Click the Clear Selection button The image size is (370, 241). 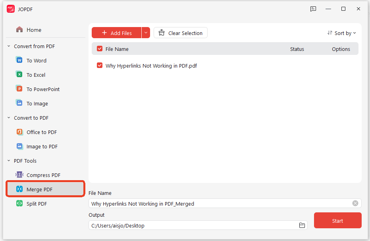181,33
